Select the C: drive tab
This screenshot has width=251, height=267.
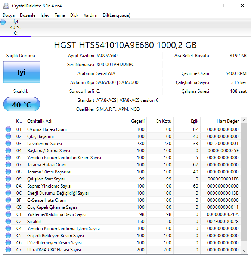coord(15,28)
